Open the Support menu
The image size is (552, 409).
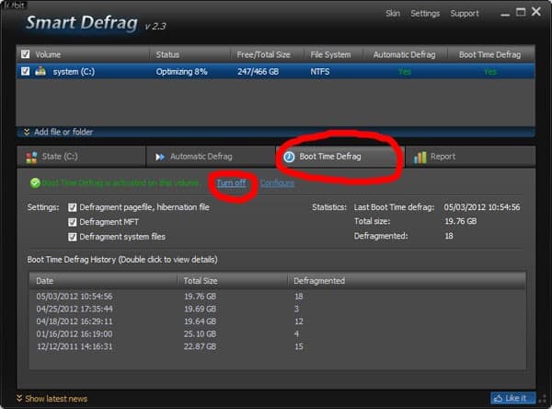pyautogui.click(x=465, y=14)
